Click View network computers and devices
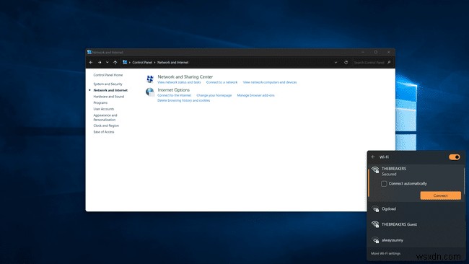 coord(270,82)
